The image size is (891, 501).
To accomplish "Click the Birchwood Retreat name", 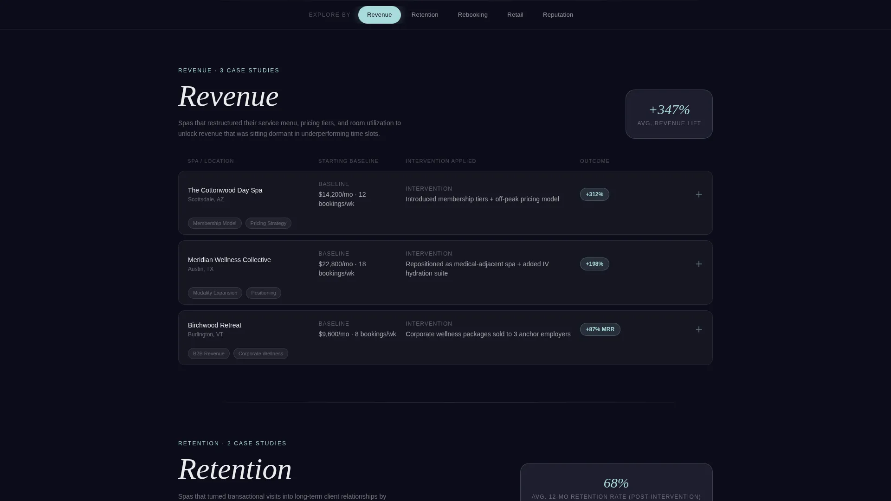I will coord(214,325).
